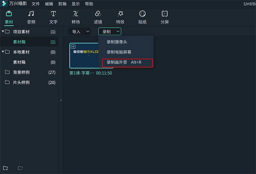Choose 录制摄像头 from the record menu
The width and height of the screenshot is (256, 174).
tap(126, 42)
